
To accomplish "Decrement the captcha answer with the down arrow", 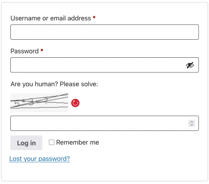I will [x=192, y=125].
